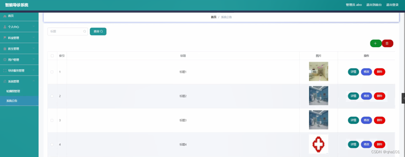Check the checkbox for row 1
The width and height of the screenshot is (405, 157).
coord(52,72)
